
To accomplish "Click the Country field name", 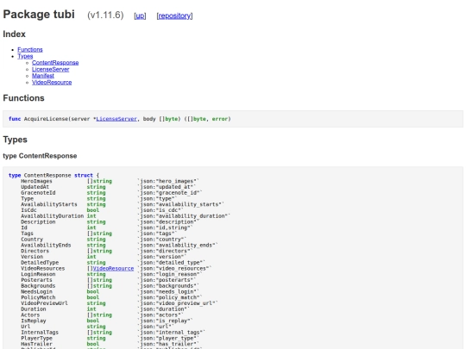I will click(32, 240).
